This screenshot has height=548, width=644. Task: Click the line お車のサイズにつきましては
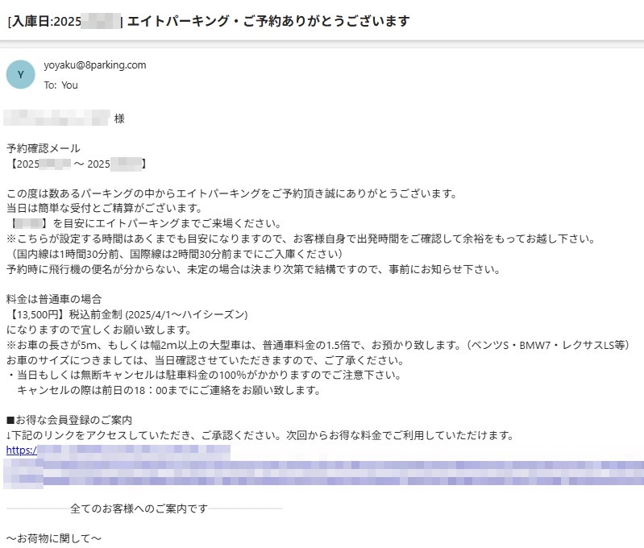click(206, 360)
